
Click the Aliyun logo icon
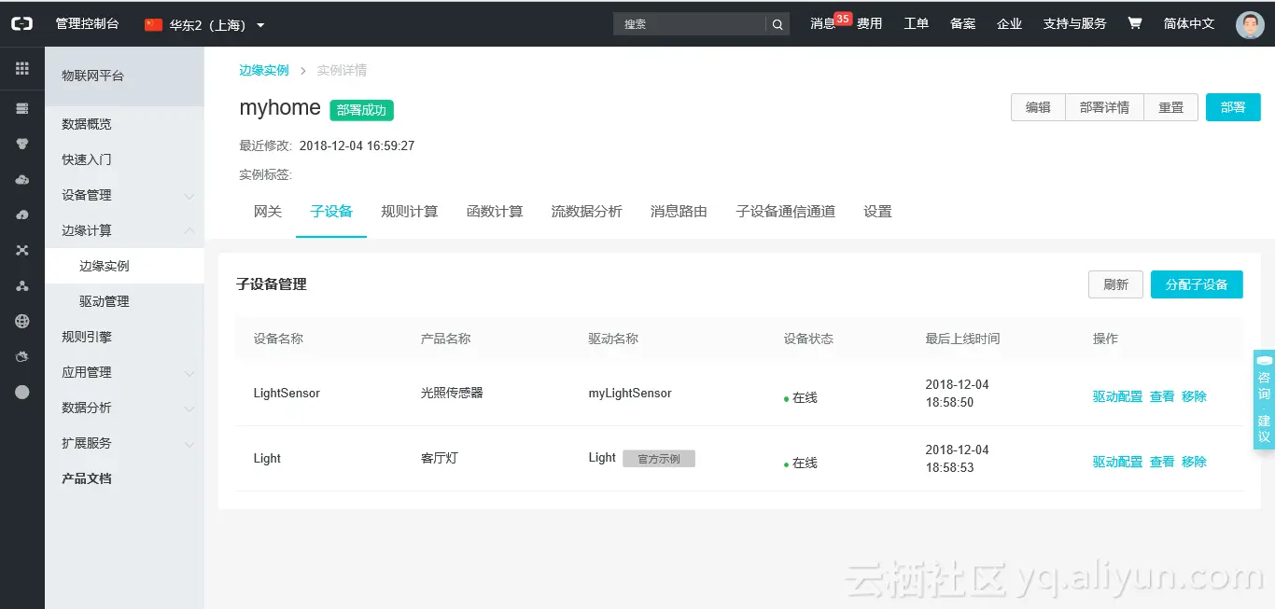21,23
